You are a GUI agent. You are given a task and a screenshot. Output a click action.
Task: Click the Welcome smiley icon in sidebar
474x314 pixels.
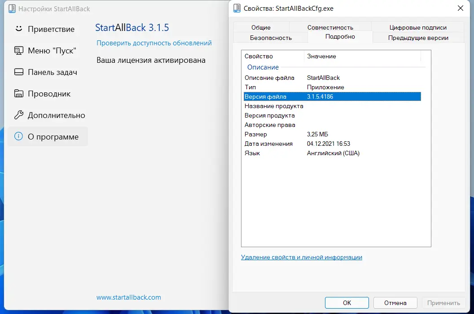point(19,29)
